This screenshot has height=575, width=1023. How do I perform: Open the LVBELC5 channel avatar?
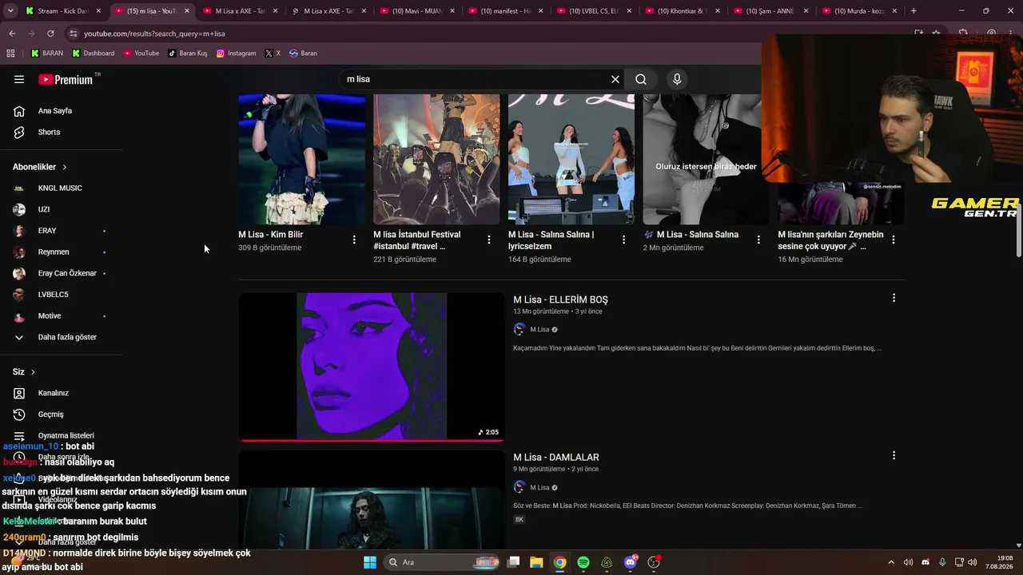point(19,295)
